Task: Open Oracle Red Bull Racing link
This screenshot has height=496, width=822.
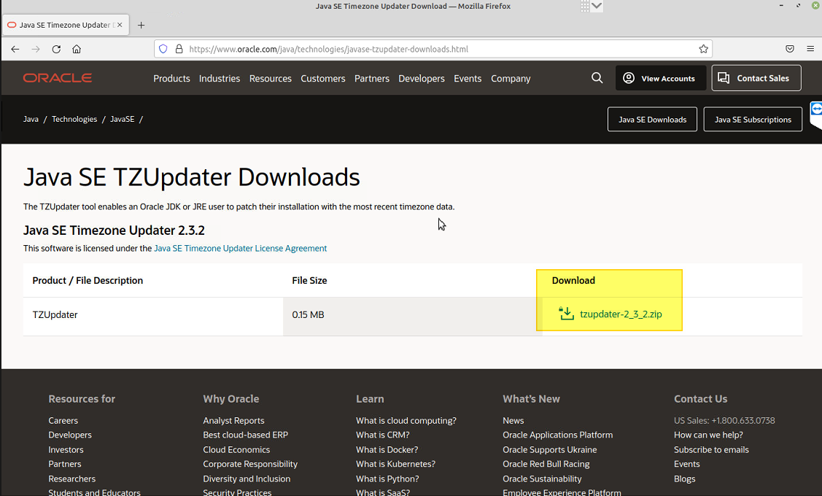Action: 546,464
